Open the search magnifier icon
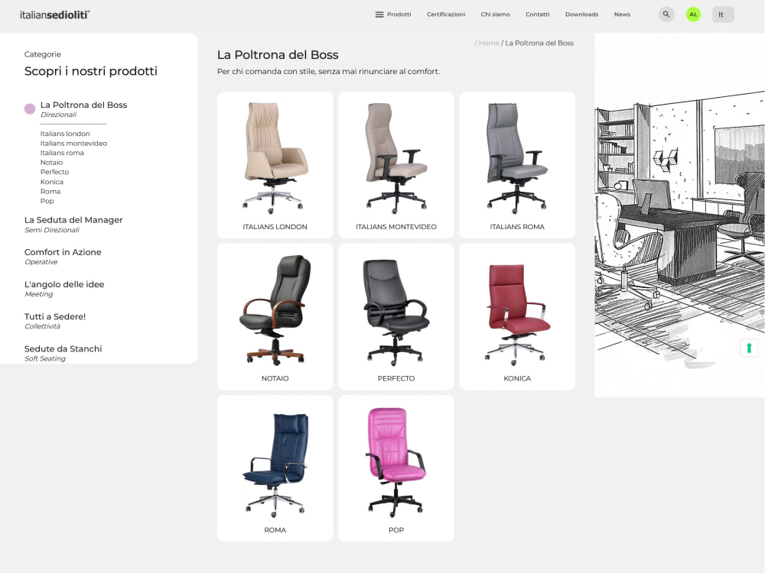Screen dimensions: 765x573 (x=666, y=14)
